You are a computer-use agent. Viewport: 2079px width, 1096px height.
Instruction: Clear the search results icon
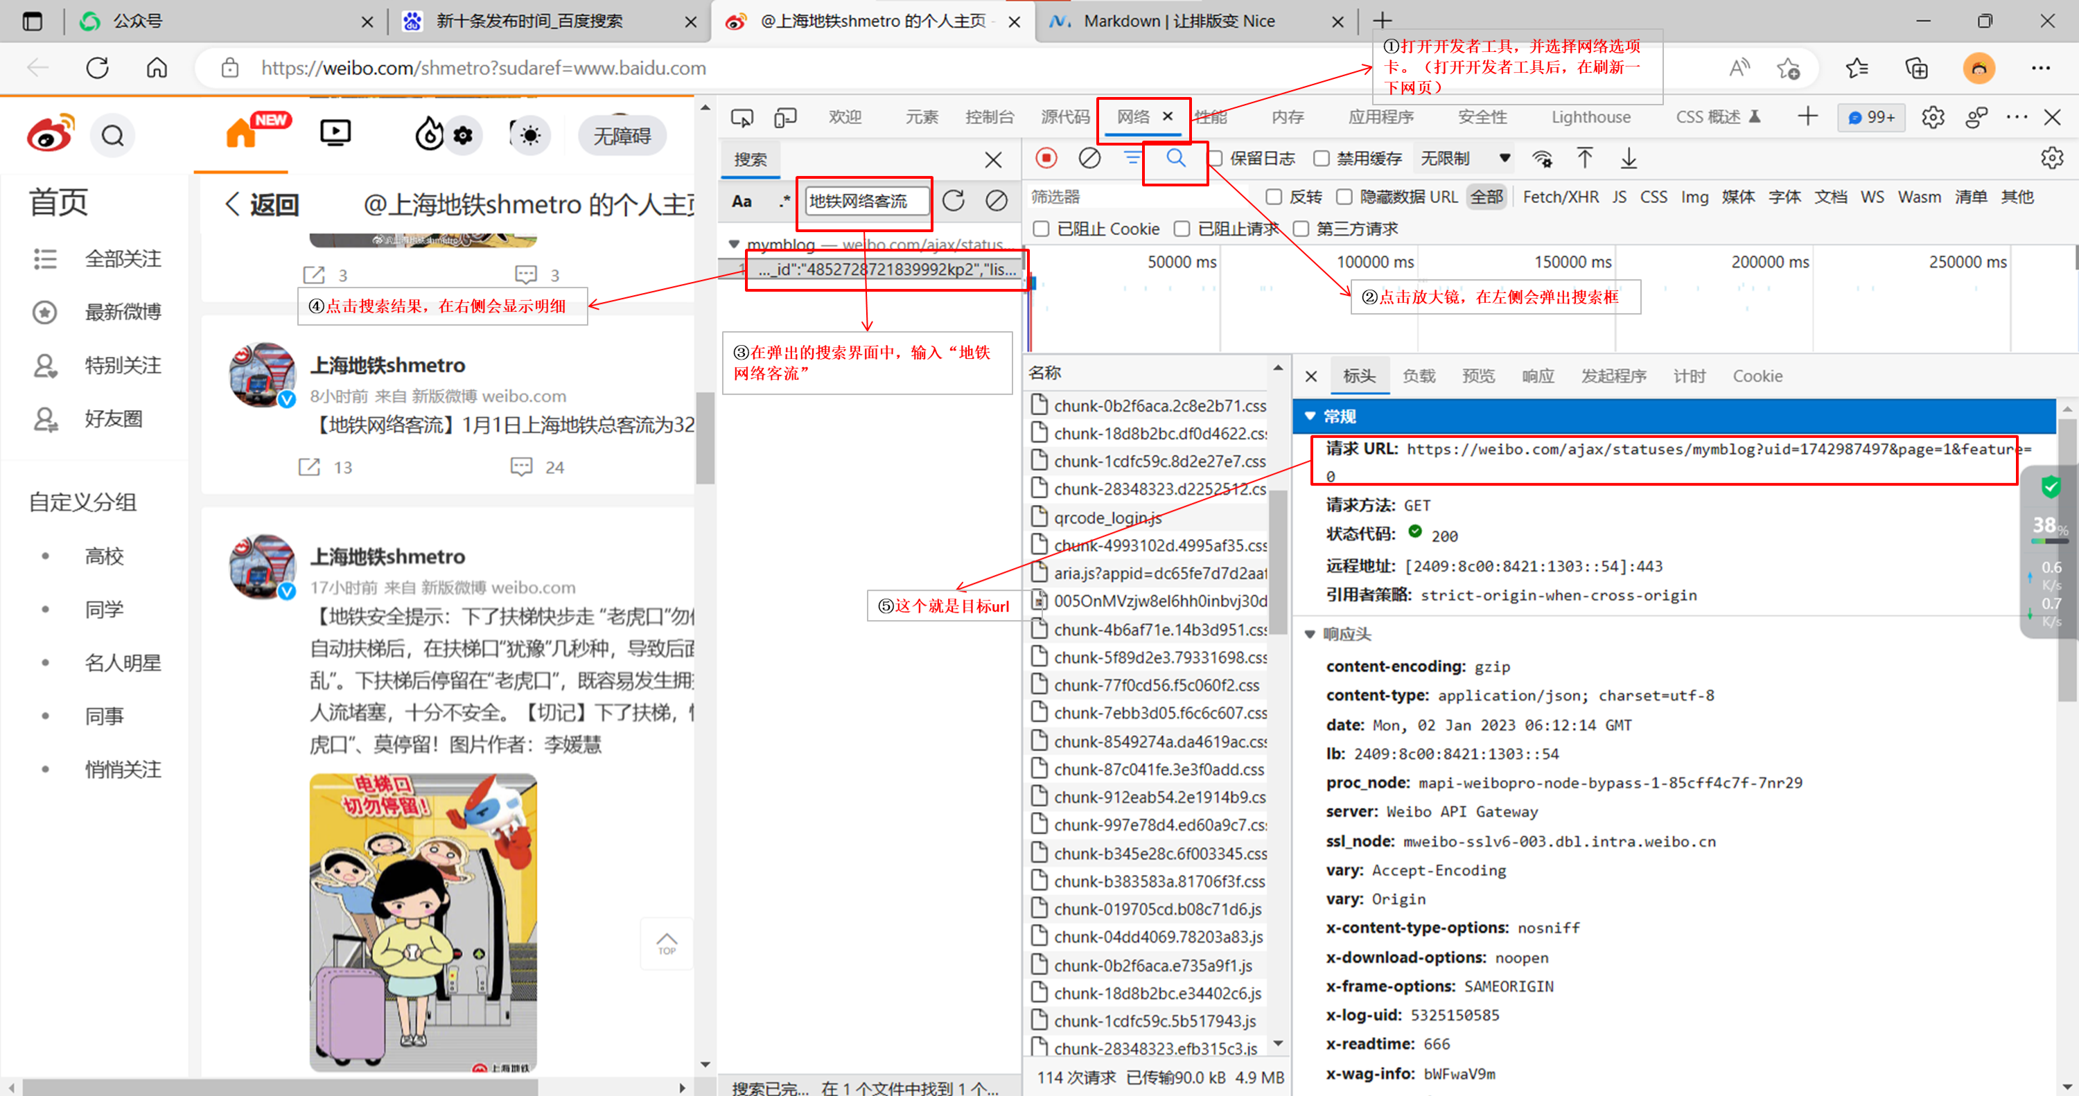pyautogui.click(x=997, y=200)
